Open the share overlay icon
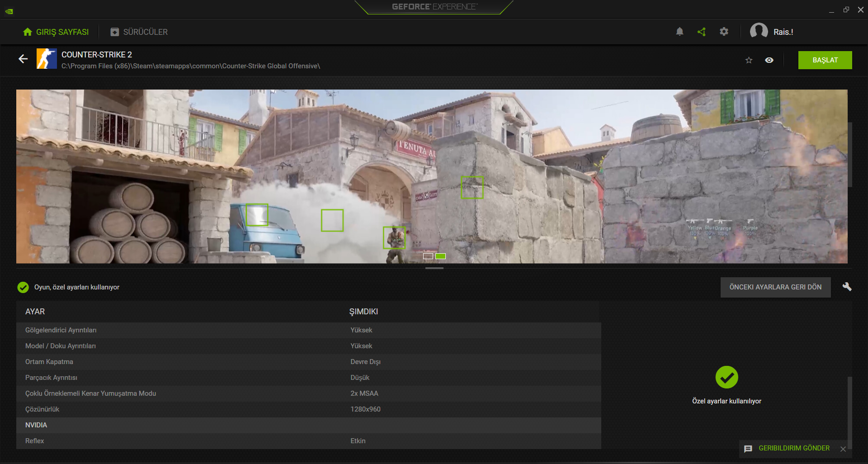Viewport: 868px width, 464px height. (702, 32)
